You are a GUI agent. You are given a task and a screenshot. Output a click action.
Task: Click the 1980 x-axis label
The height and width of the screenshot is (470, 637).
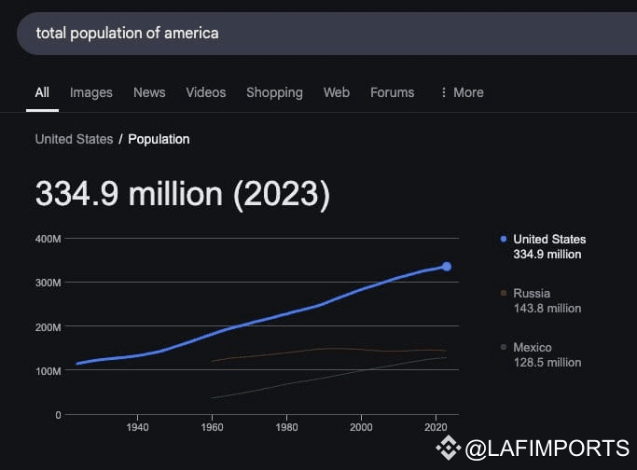point(286,427)
